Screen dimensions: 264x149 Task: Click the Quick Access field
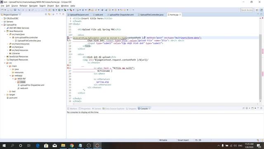point(247,10)
